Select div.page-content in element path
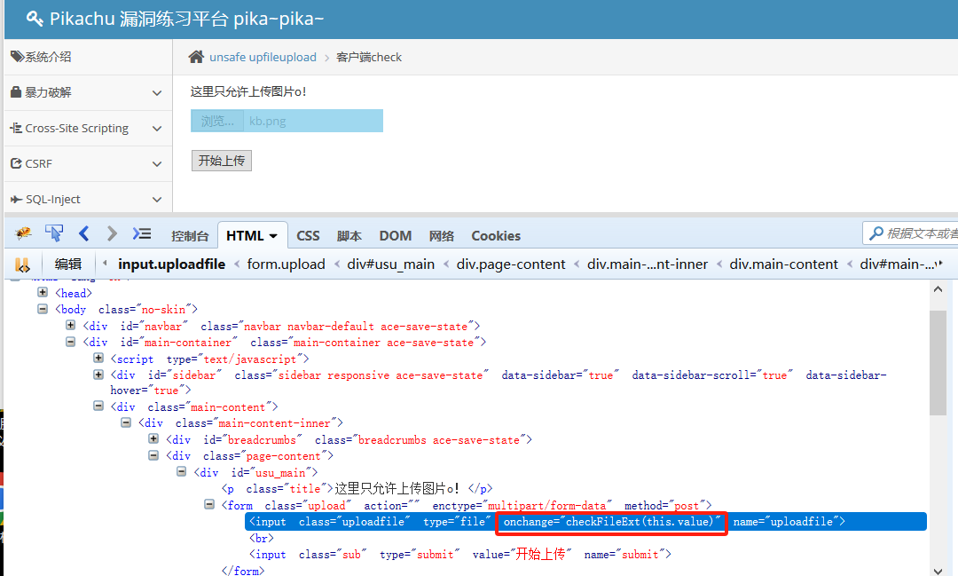The width and height of the screenshot is (958, 576). pyautogui.click(x=511, y=264)
